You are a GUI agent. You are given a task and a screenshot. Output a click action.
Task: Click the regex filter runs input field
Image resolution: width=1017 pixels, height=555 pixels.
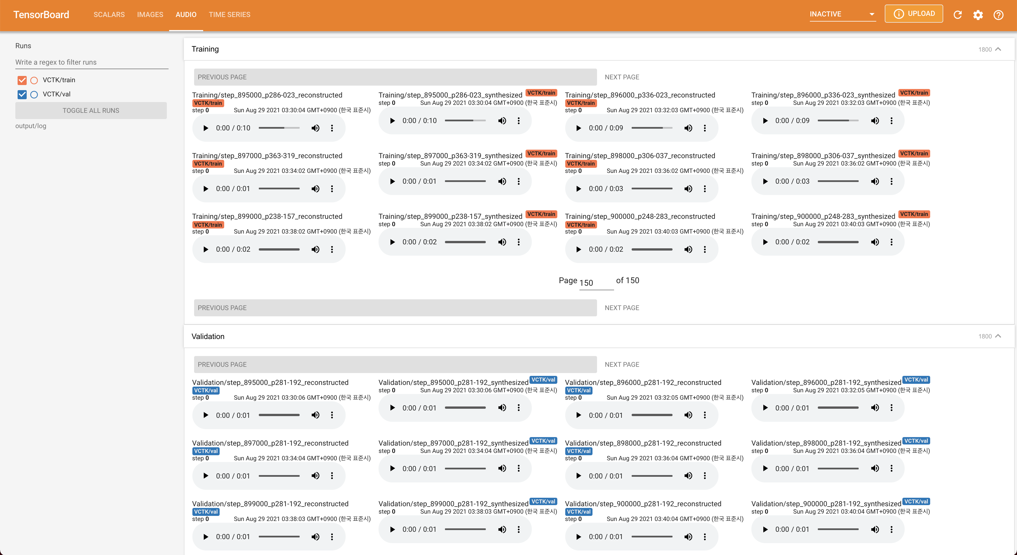tap(92, 62)
